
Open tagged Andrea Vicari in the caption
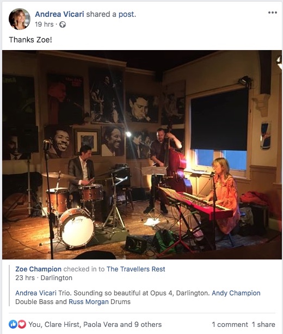[36, 293]
